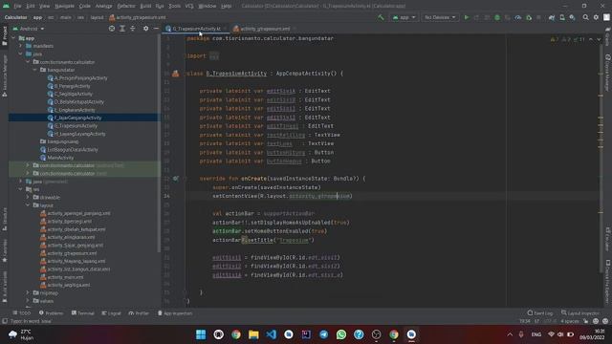
Task: Open the File menu
Action: (x=17, y=6)
